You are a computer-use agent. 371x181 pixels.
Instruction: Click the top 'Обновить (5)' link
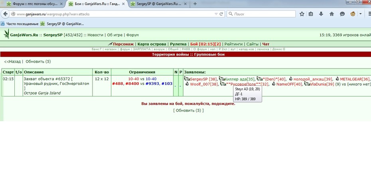click(38, 61)
